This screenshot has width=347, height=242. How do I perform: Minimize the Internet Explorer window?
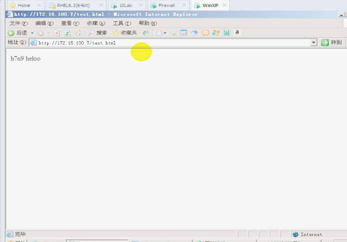tap(341, 14)
